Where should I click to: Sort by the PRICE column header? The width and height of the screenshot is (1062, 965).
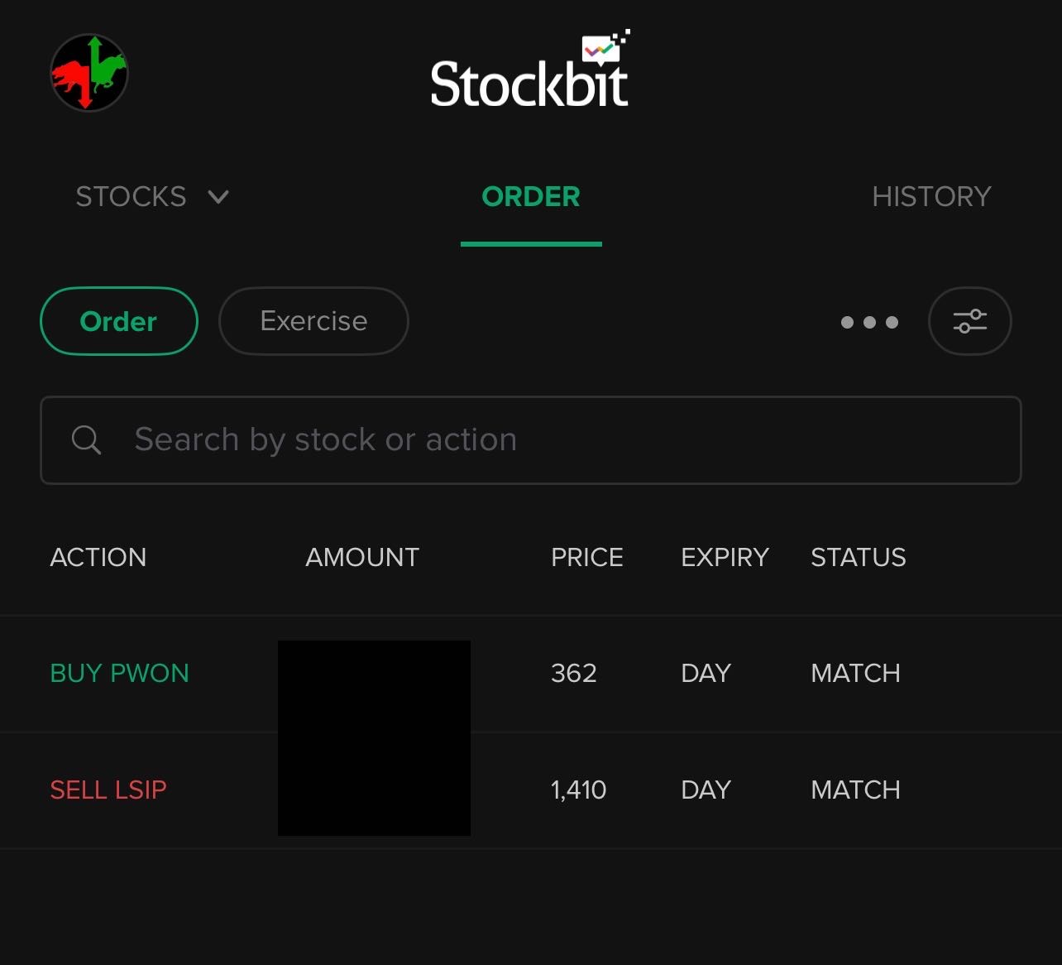pyautogui.click(x=587, y=558)
